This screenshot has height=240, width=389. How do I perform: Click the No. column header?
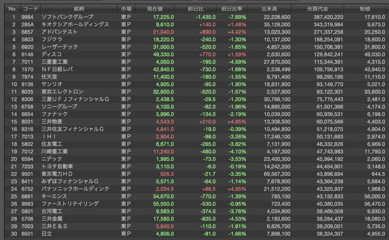click(x=12, y=9)
